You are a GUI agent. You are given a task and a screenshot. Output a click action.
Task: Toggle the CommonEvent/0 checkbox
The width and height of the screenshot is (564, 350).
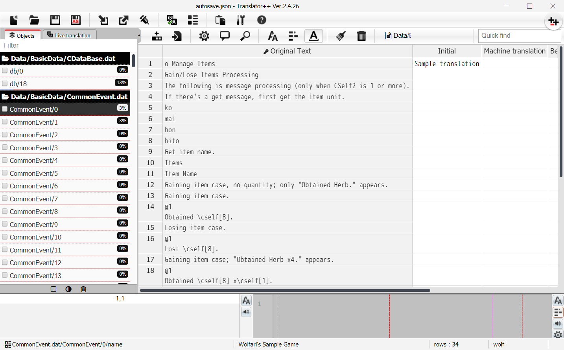click(6, 109)
